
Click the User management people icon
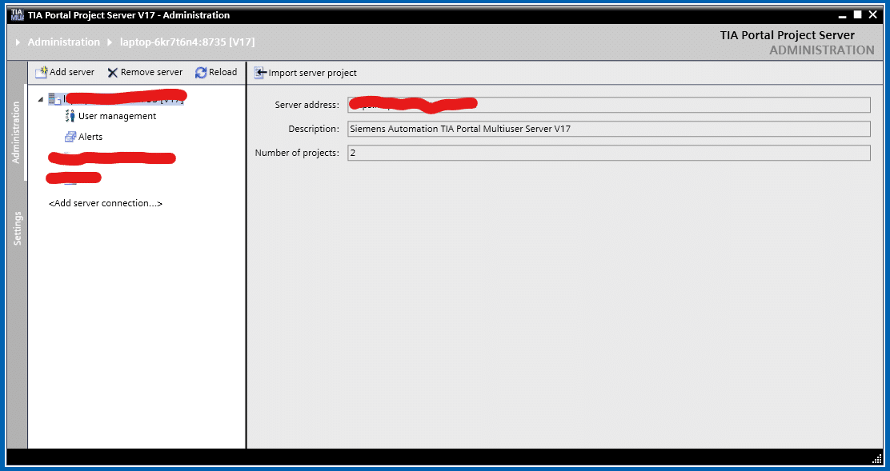70,116
